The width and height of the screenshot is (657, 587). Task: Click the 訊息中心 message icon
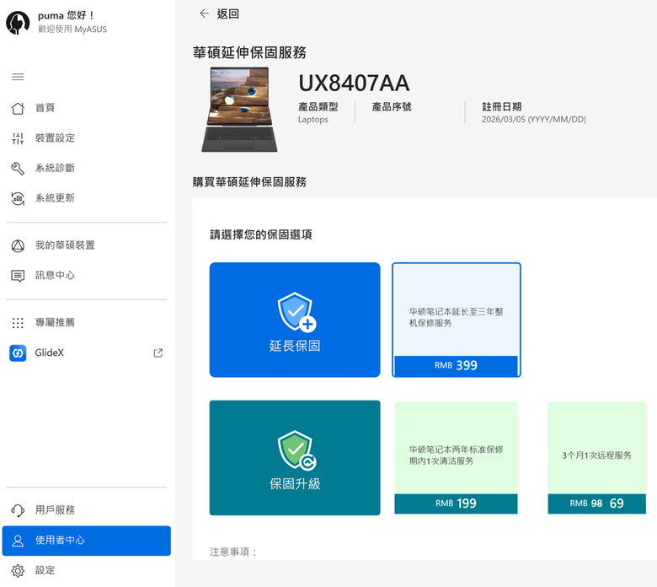point(18,276)
